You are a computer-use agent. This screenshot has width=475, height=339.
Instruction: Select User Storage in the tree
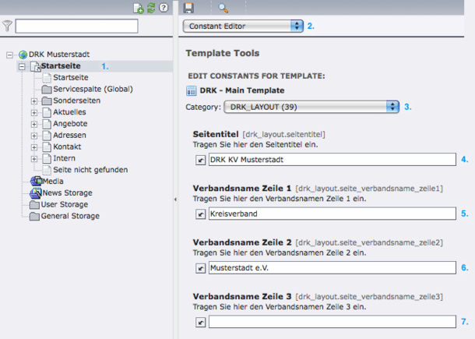pyautogui.click(x=65, y=205)
